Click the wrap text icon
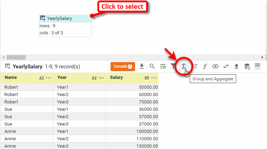267x149 pixels. pos(163,66)
